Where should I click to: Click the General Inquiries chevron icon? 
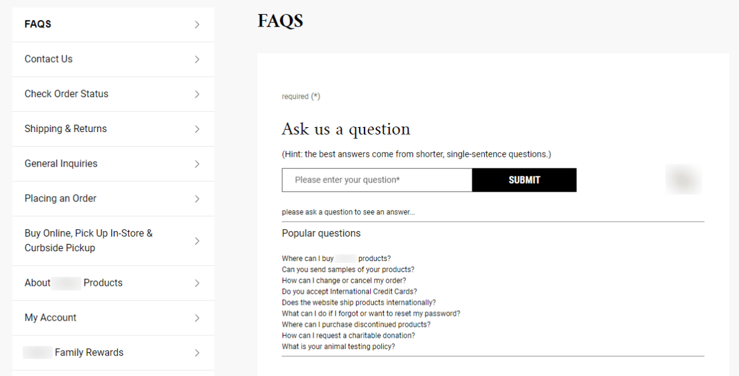point(196,163)
